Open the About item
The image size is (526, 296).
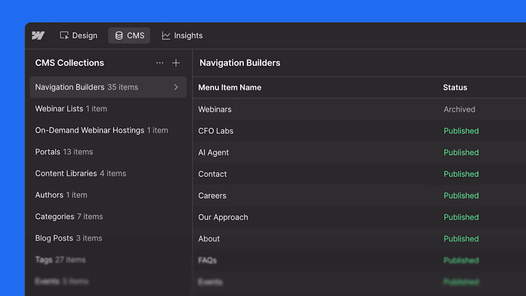pyautogui.click(x=359, y=239)
